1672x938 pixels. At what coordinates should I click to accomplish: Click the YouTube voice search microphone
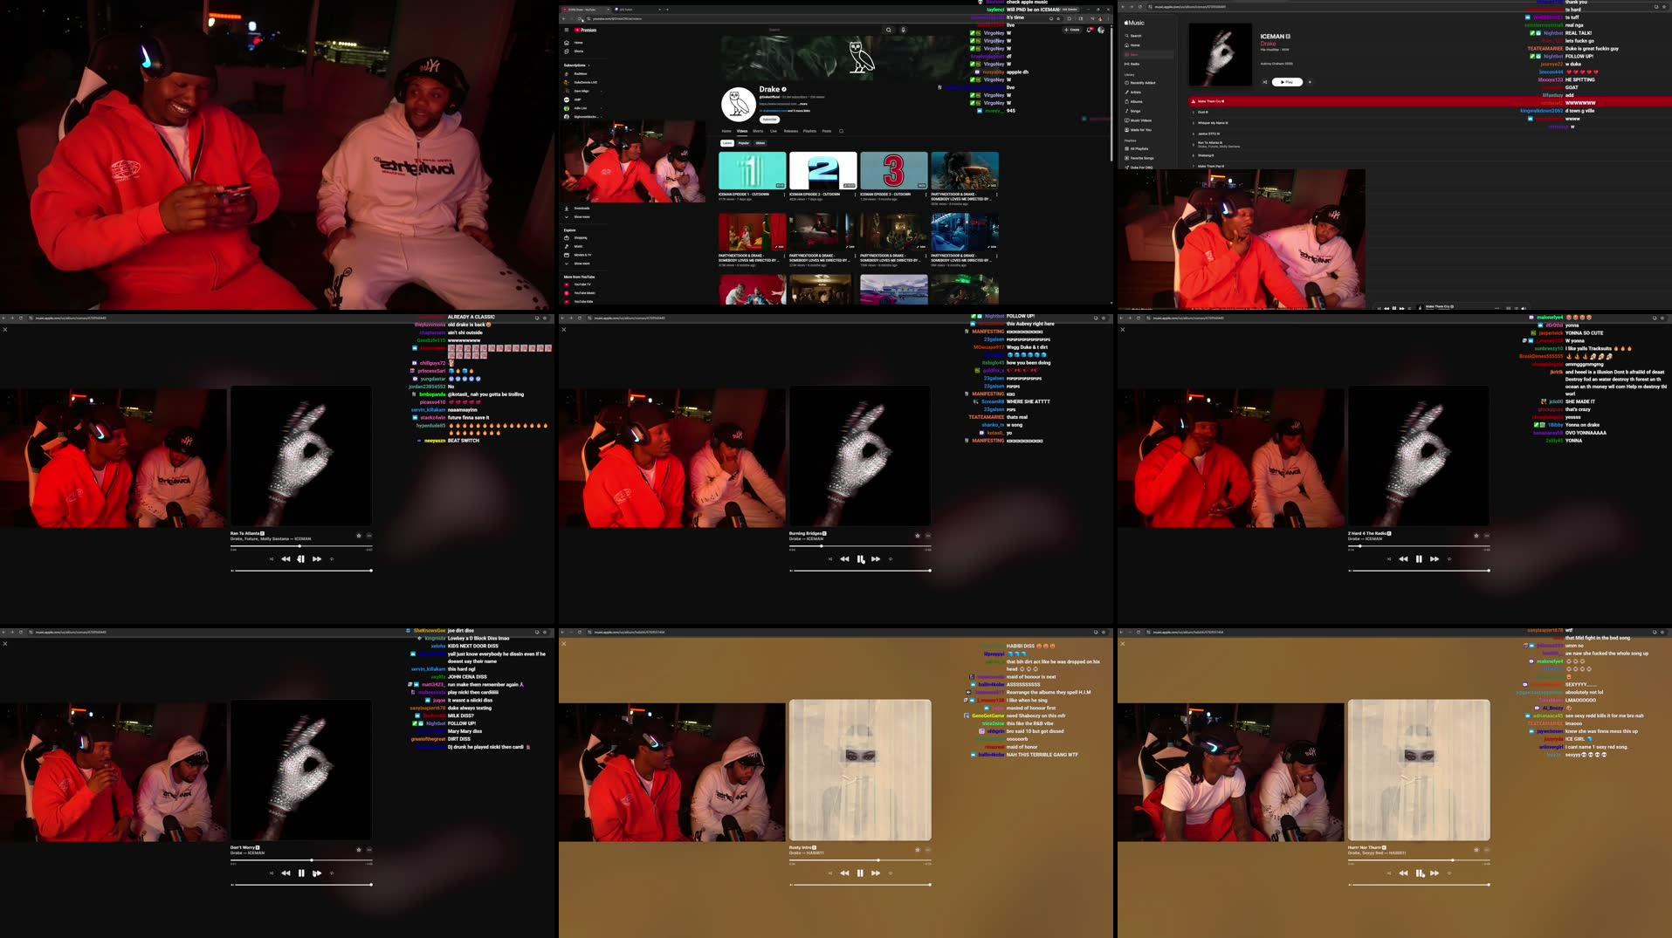tap(903, 30)
